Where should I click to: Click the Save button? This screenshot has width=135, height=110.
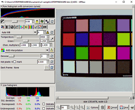[124, 108]
